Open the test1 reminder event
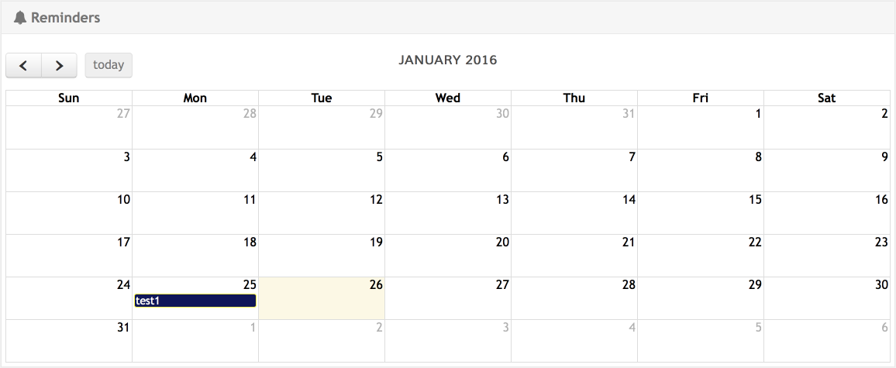Screen dimensions: 896x368 [x=195, y=301]
